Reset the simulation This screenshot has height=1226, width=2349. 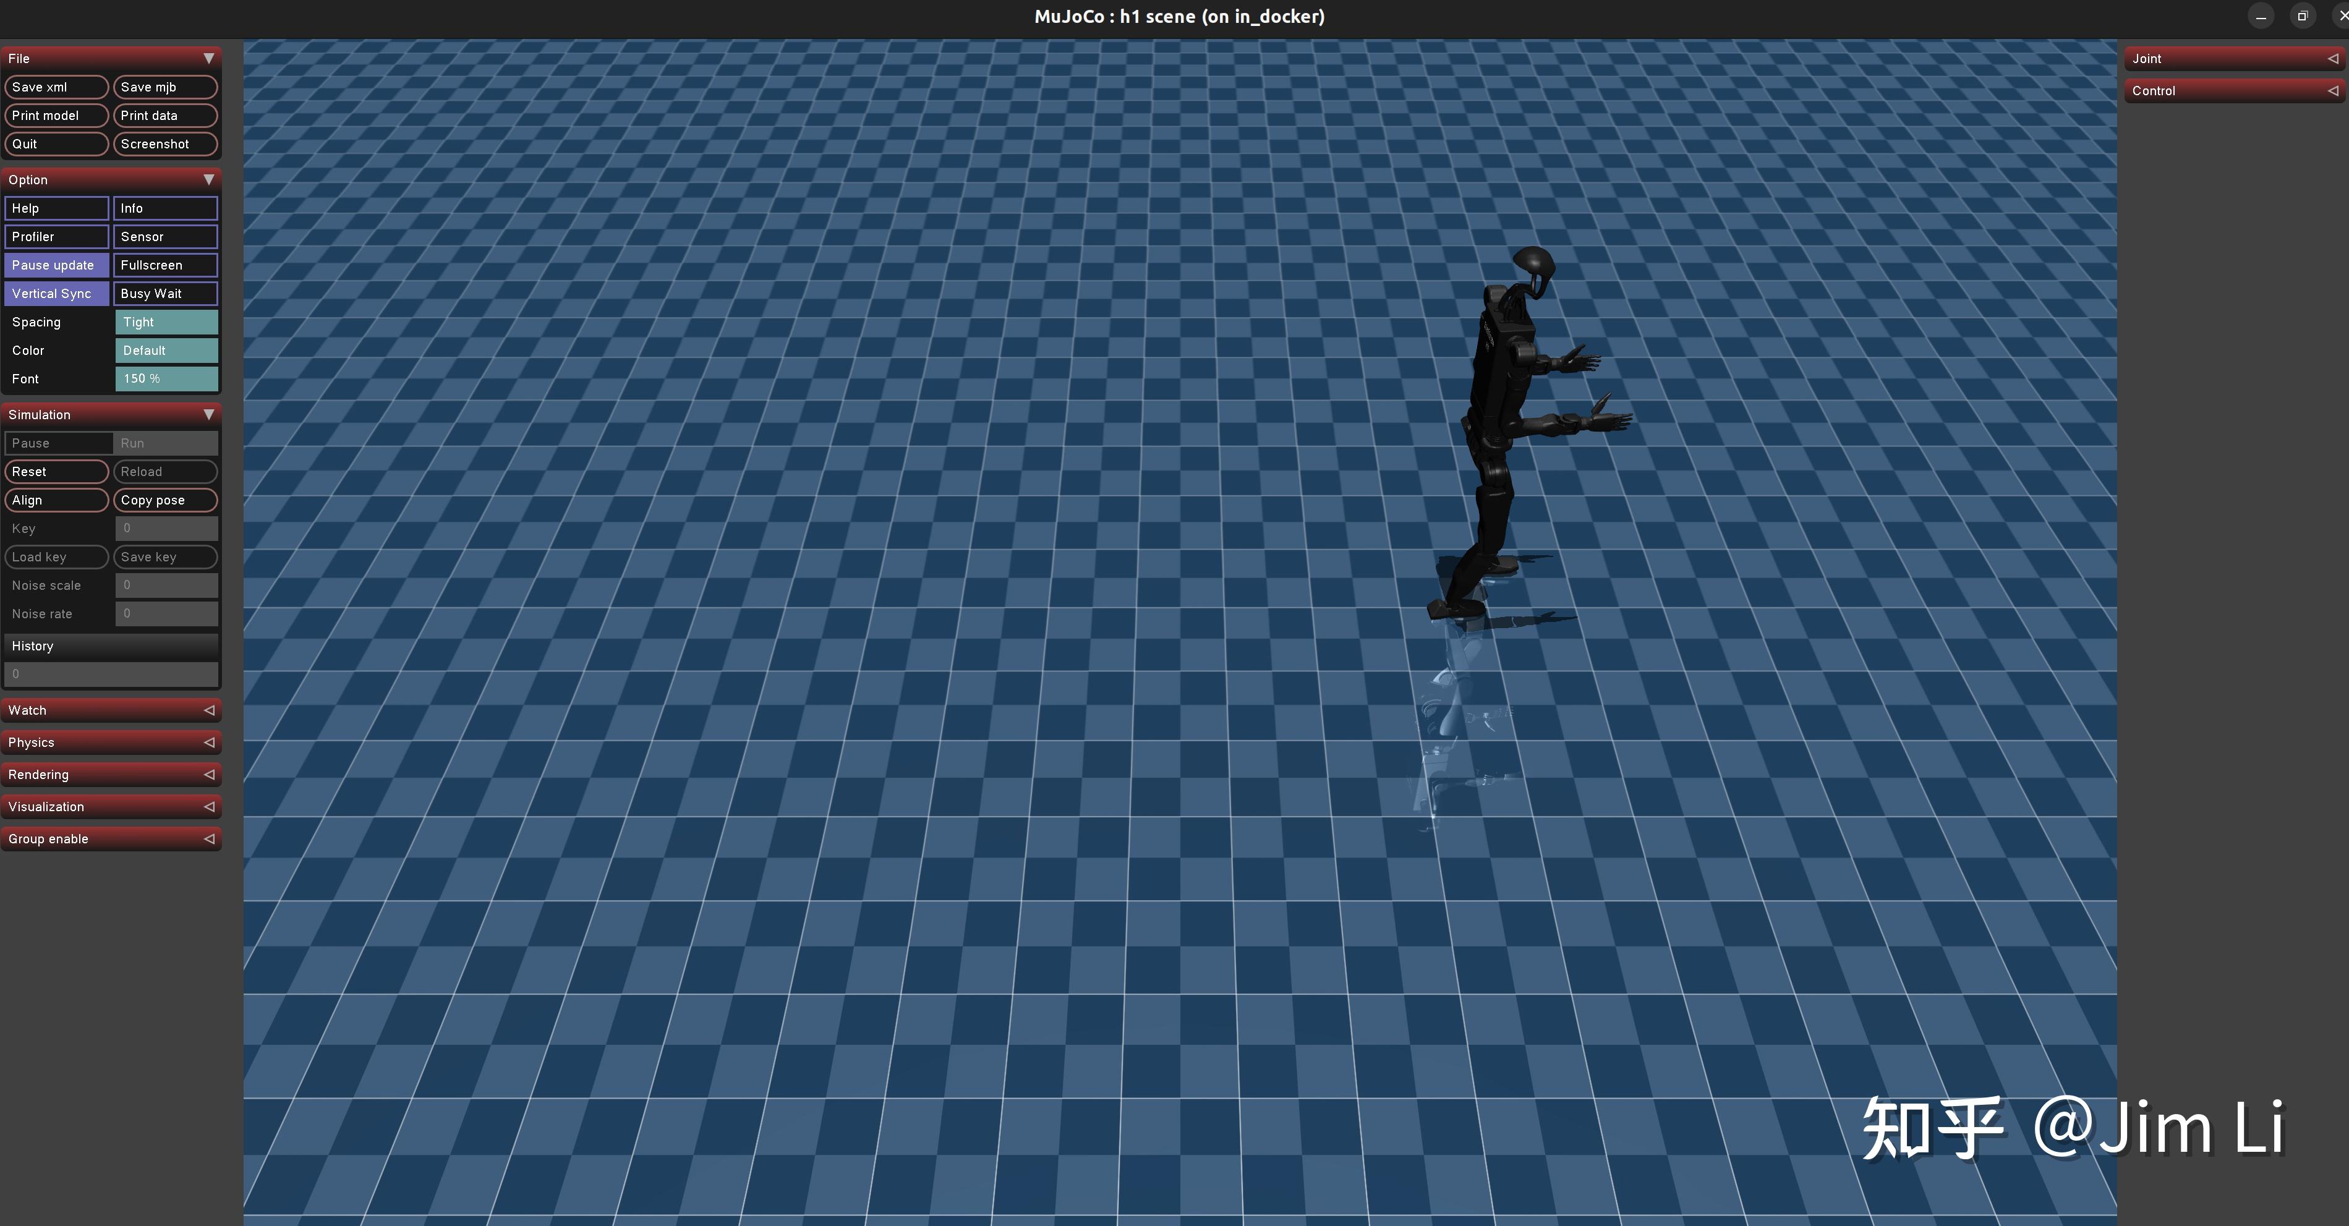[56, 471]
